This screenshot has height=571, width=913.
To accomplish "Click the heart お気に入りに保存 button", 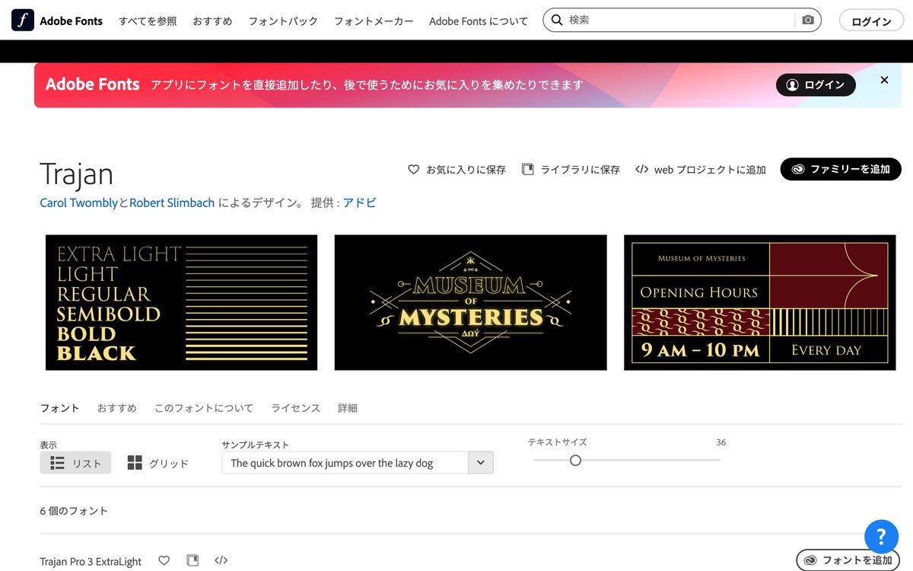I will (x=456, y=170).
